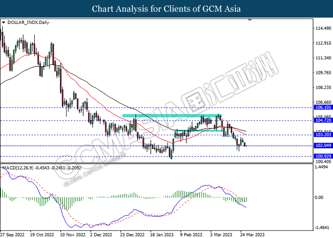Click the 100.405 price axis value
Viewport: 333px width, 238px height.
coord(323,162)
